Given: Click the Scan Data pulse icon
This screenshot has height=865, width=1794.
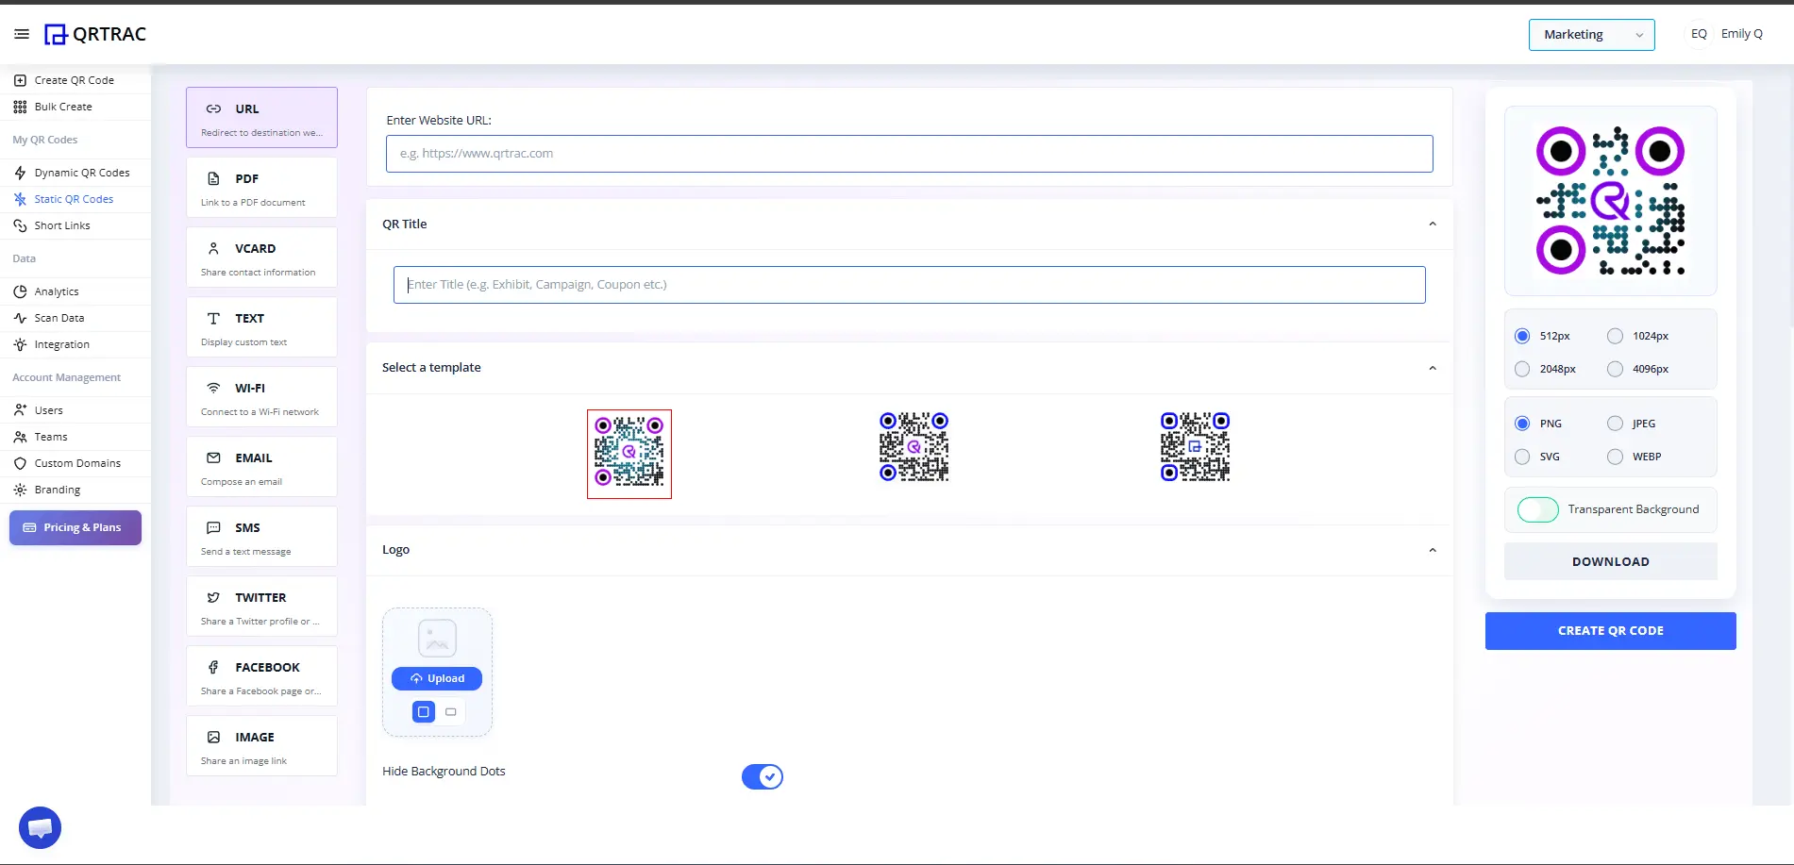Looking at the screenshot, I should click(x=20, y=318).
